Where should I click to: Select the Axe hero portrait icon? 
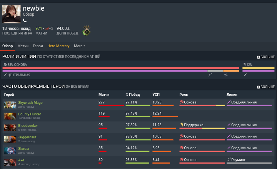(10, 162)
